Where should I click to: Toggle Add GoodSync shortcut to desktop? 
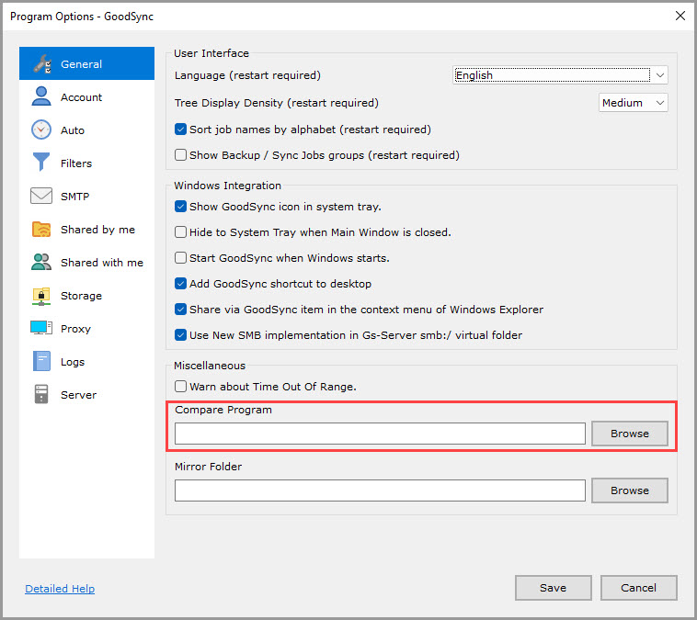pyautogui.click(x=180, y=284)
